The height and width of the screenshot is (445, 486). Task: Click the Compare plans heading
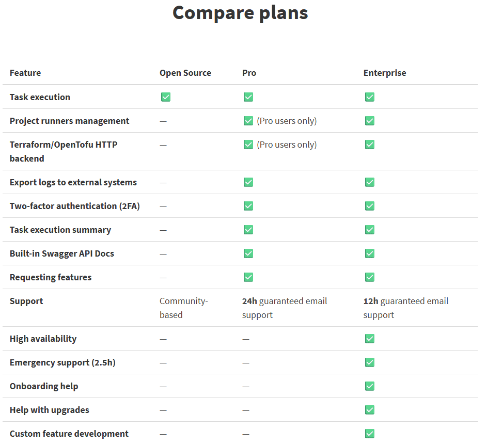[240, 13]
